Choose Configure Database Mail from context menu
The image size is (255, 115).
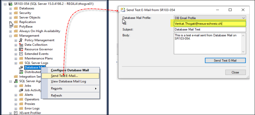click(x=70, y=70)
